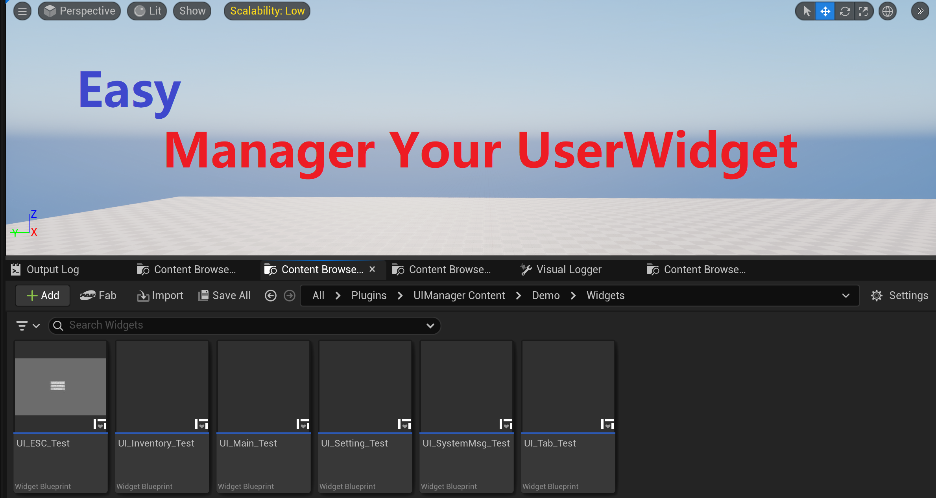
Task: Click the widget icon badge on UI_Tab_Test
Action: coord(607,424)
